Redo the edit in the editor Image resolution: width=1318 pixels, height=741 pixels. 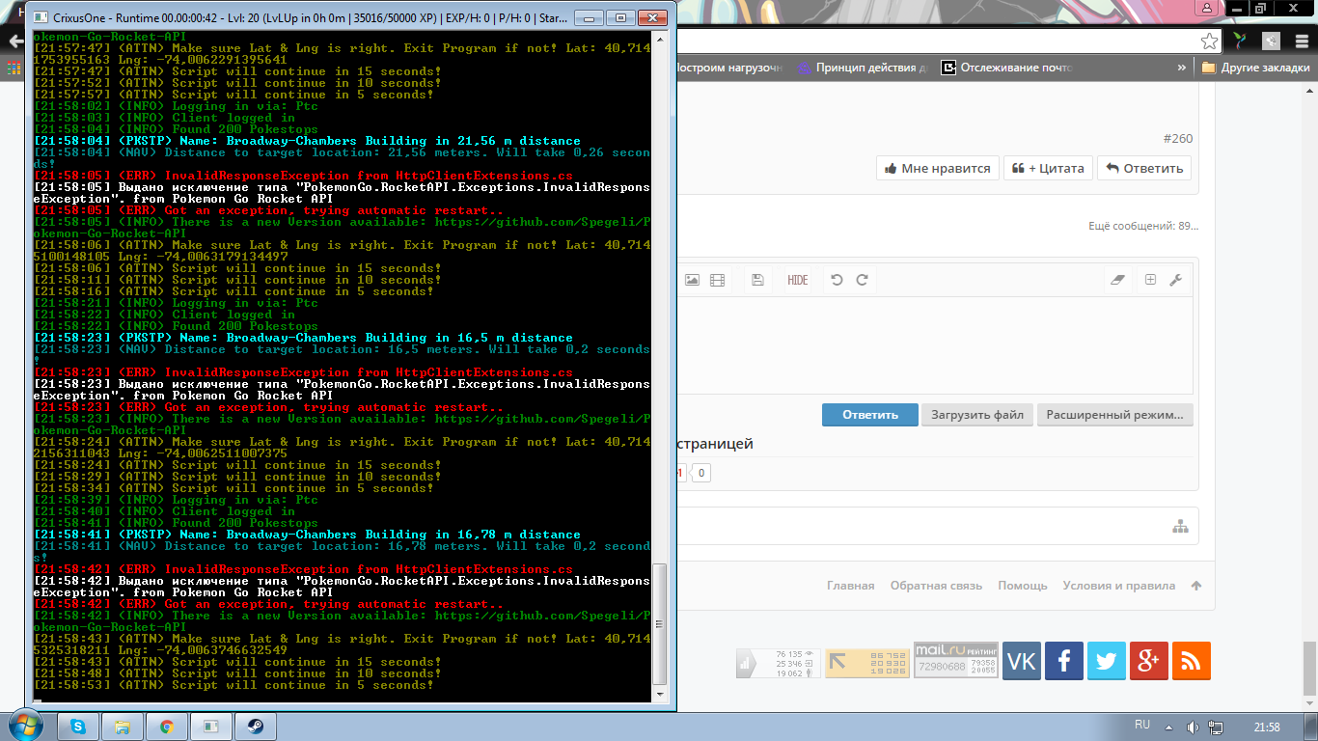pyautogui.click(x=862, y=280)
